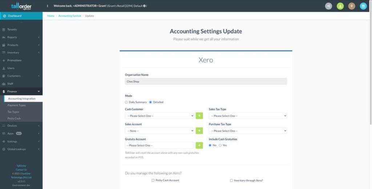The width and height of the screenshot is (372, 189).
Task: Click the Products icon in sidebar
Action: [4, 45]
